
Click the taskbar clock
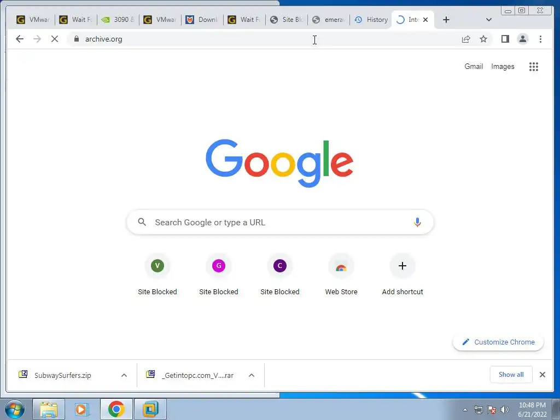pyautogui.click(x=532, y=410)
